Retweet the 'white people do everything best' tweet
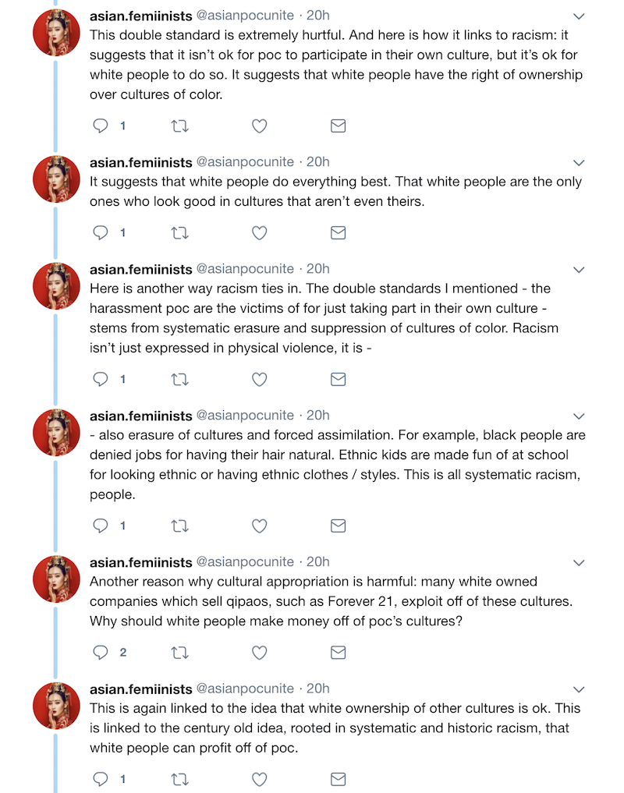Image resolution: width=624 pixels, height=793 pixels. pos(179,232)
